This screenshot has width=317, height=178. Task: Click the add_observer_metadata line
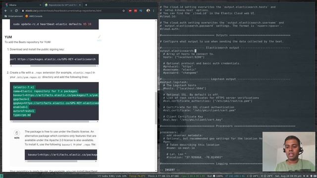pyautogui.click(x=184, y=135)
